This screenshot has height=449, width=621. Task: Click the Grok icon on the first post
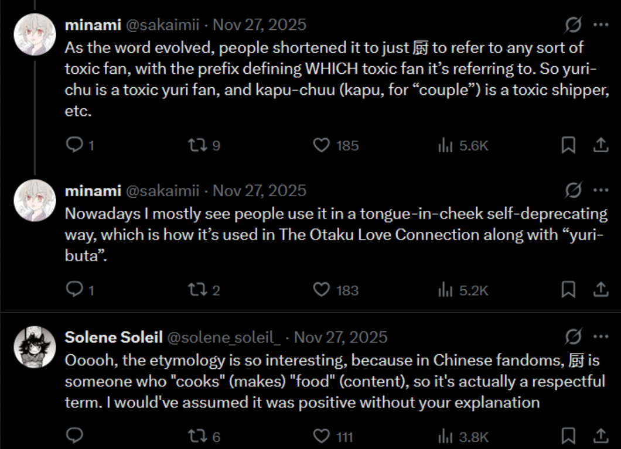[573, 25]
